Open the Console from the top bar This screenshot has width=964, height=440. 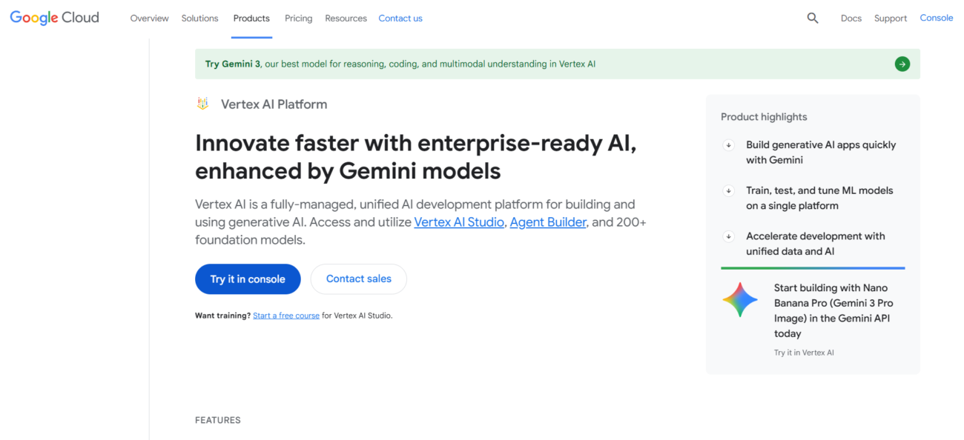(936, 17)
